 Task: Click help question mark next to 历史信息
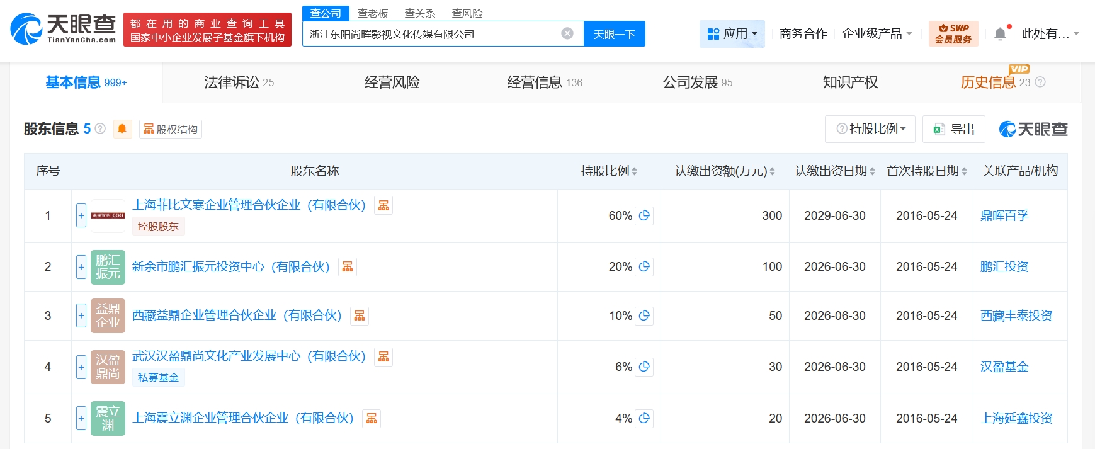(x=1040, y=82)
